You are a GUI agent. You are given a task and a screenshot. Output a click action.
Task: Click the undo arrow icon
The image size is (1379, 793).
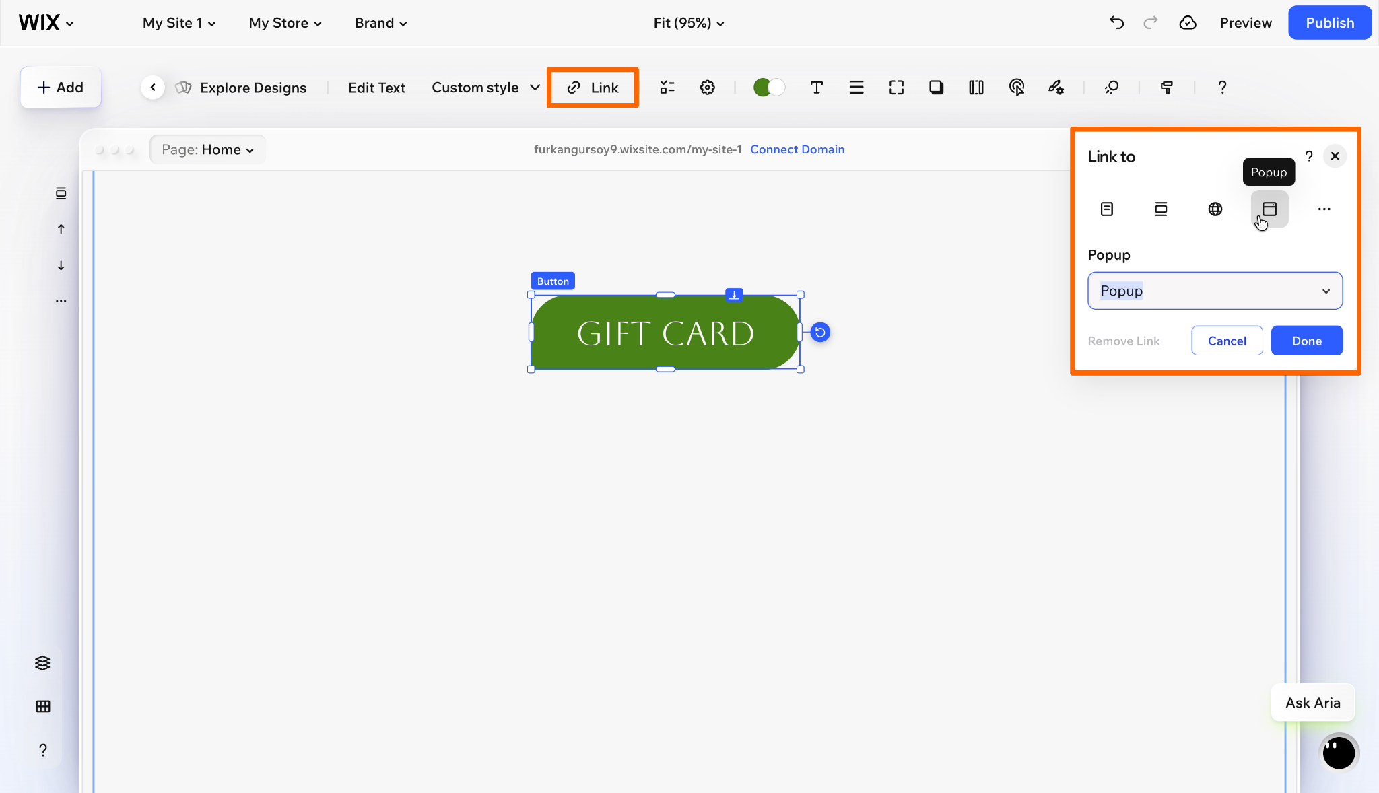tap(1116, 23)
